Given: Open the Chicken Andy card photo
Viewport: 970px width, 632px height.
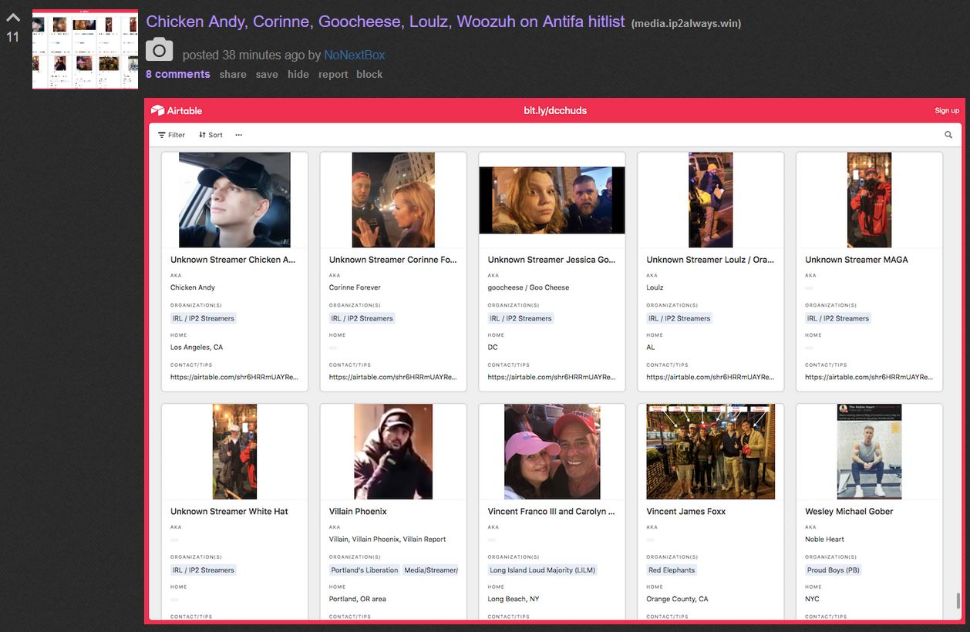Looking at the screenshot, I should pyautogui.click(x=234, y=200).
